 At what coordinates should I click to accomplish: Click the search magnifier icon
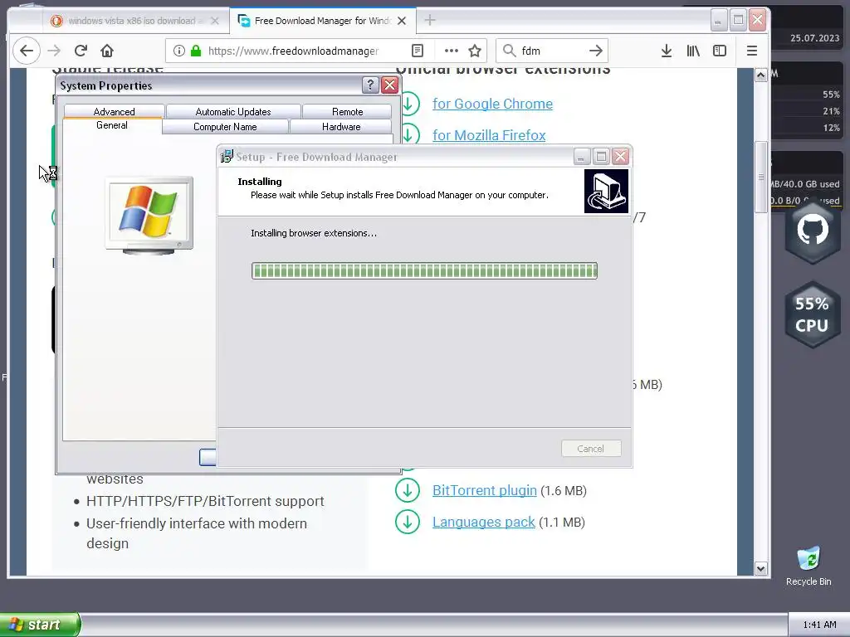509,51
